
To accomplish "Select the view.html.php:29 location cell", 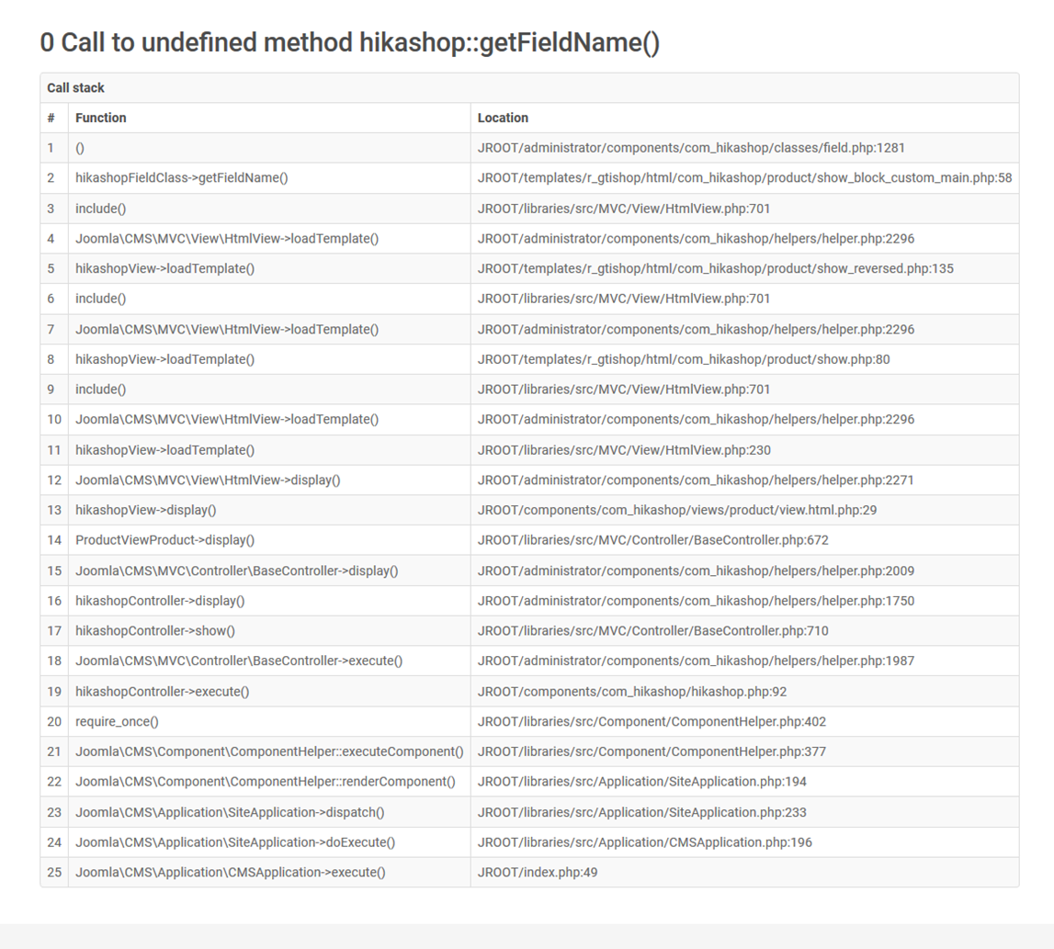I will [677, 510].
